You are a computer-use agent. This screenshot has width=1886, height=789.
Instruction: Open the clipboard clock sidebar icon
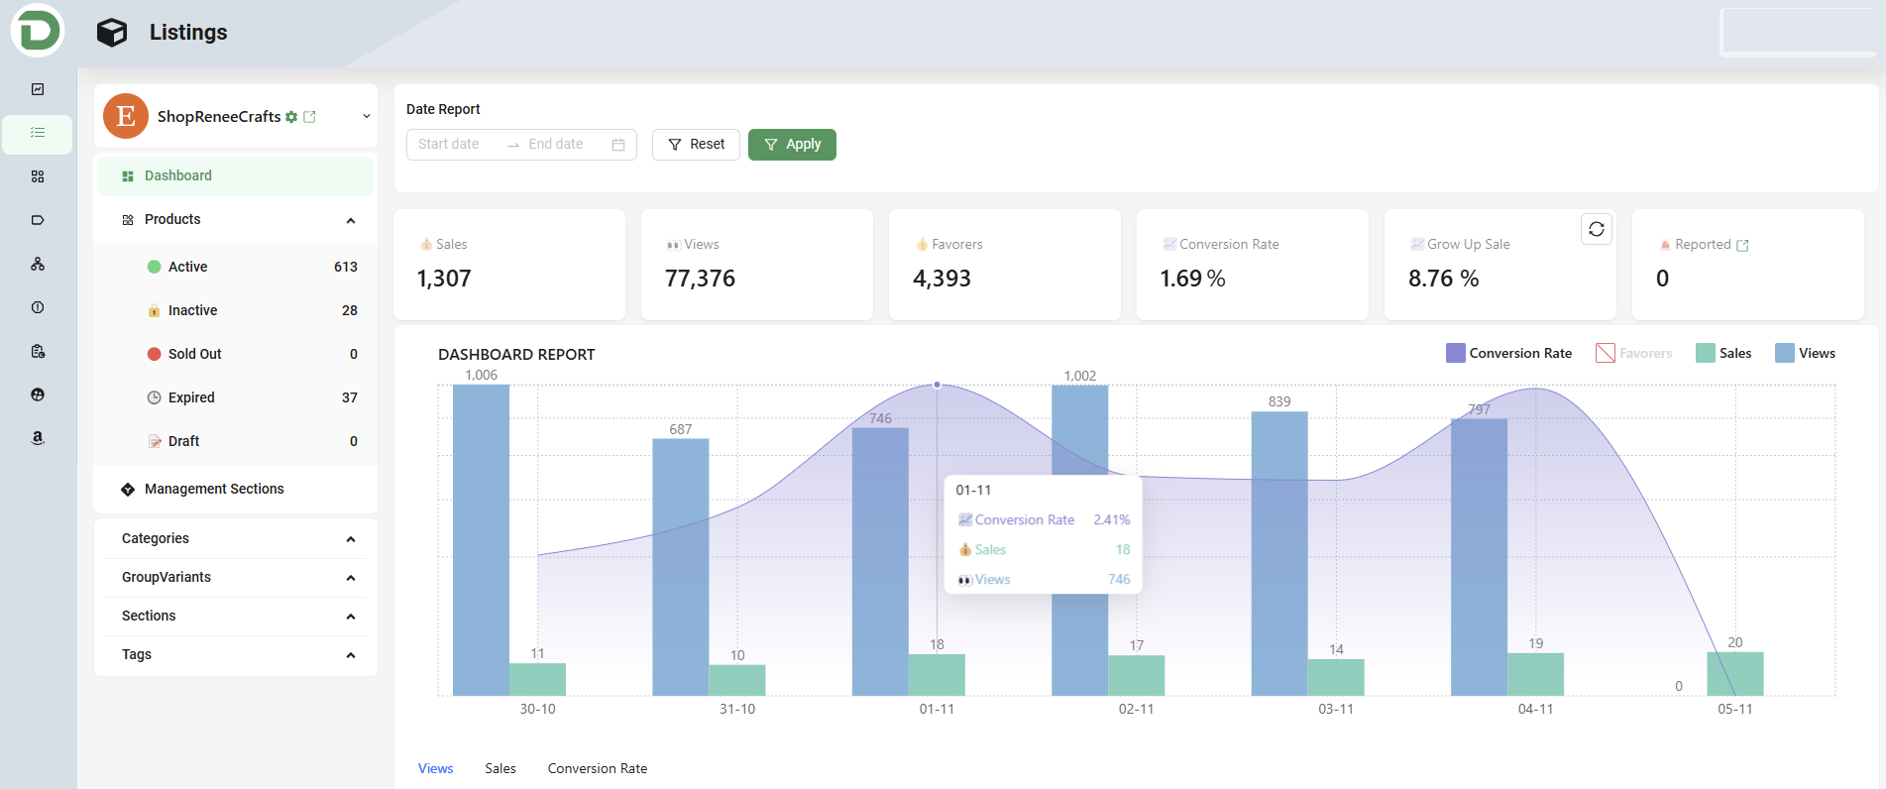click(x=38, y=351)
